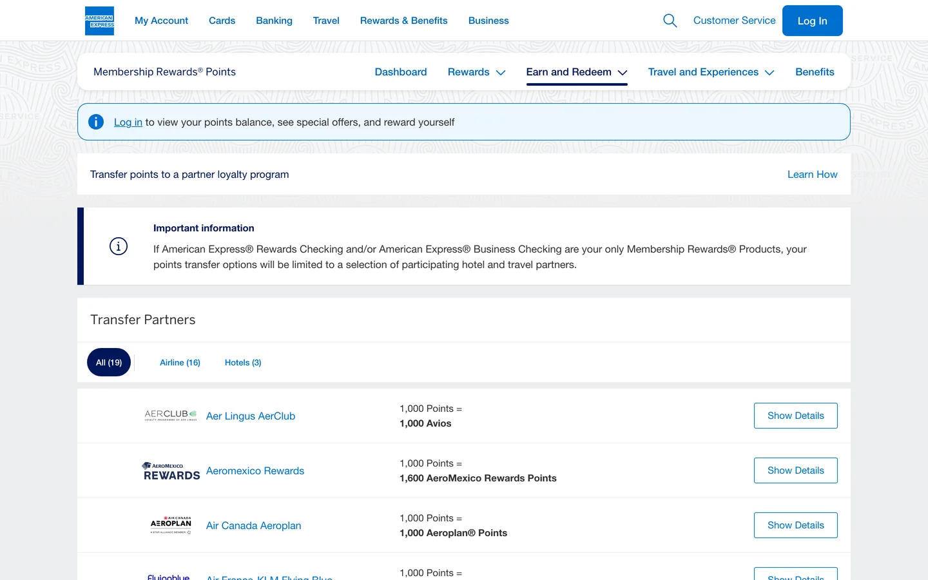Click the Membership Rewards Points title
Image resolution: width=928 pixels, height=580 pixels.
click(164, 72)
